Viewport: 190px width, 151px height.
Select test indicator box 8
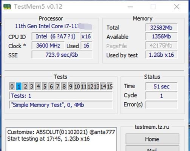[64, 86]
